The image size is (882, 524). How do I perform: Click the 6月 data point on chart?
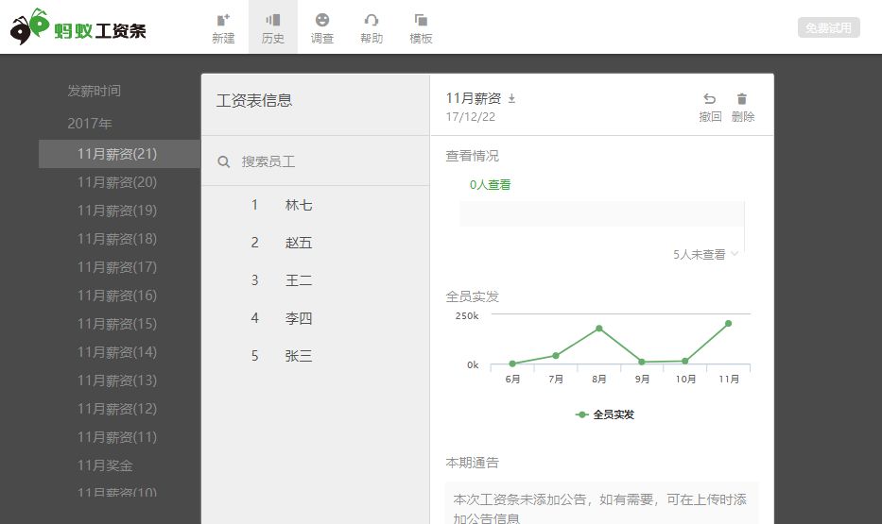tap(511, 363)
